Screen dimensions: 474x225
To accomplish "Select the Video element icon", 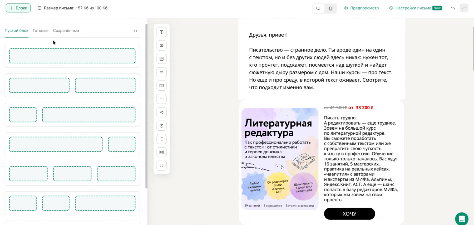I will click(161, 86).
